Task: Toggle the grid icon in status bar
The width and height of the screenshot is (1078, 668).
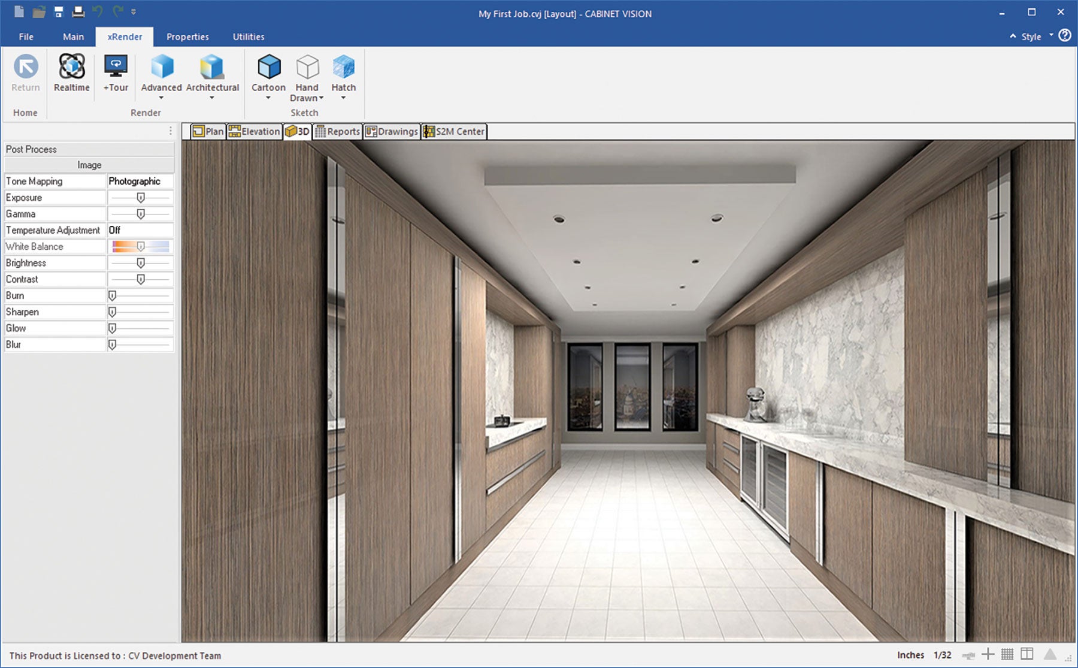Action: (1007, 654)
